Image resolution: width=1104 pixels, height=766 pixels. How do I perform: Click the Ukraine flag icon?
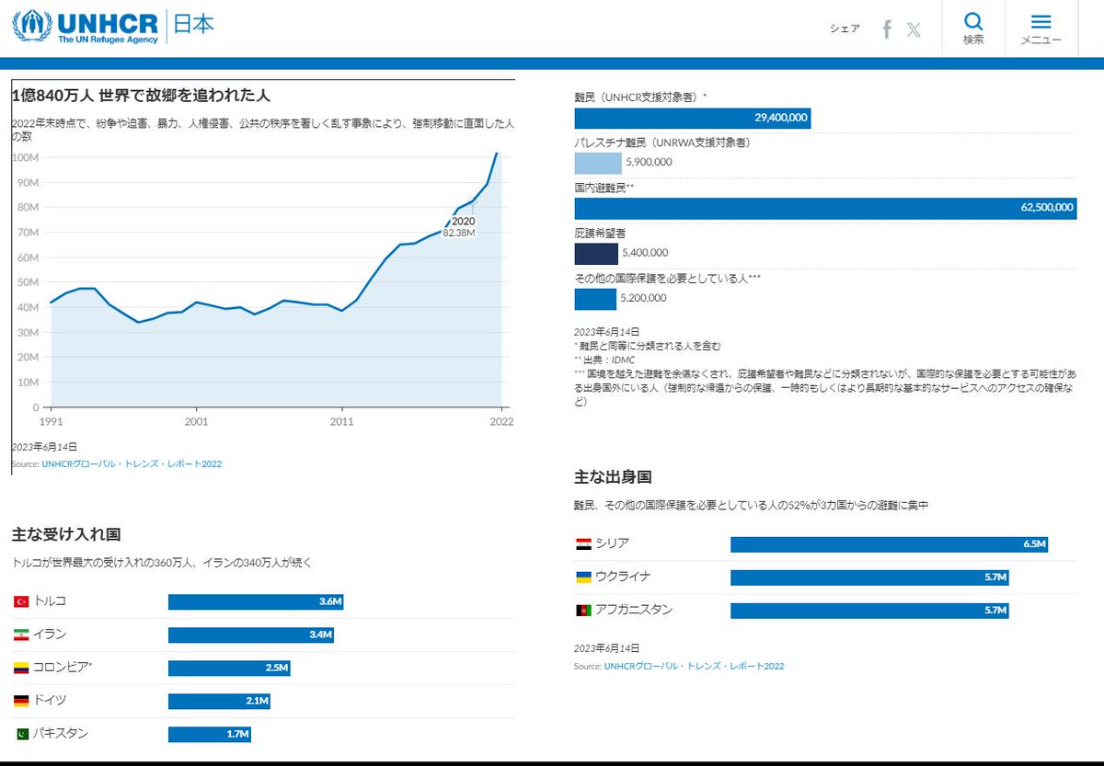tap(583, 577)
